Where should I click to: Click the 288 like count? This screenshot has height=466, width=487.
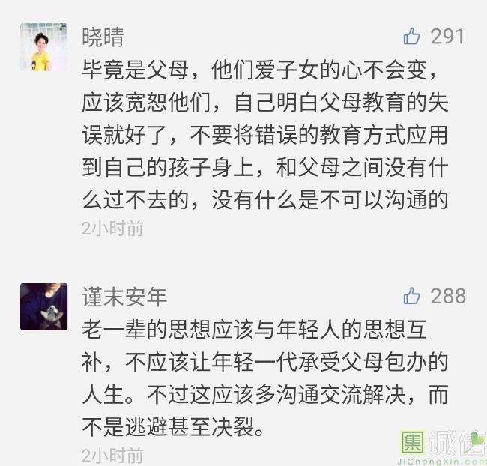448,295
